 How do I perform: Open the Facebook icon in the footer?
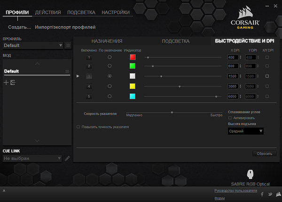[262, 194]
